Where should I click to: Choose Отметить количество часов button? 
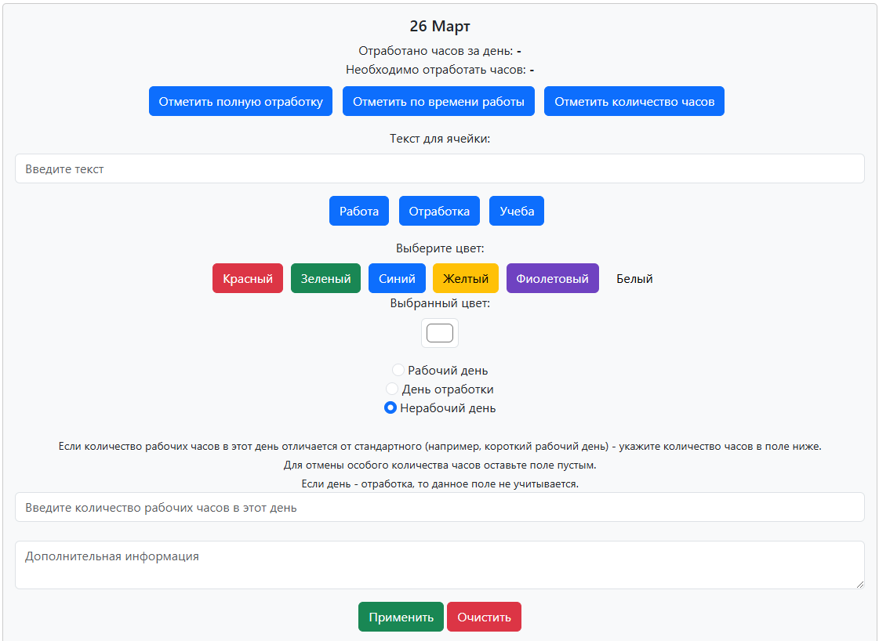(634, 102)
